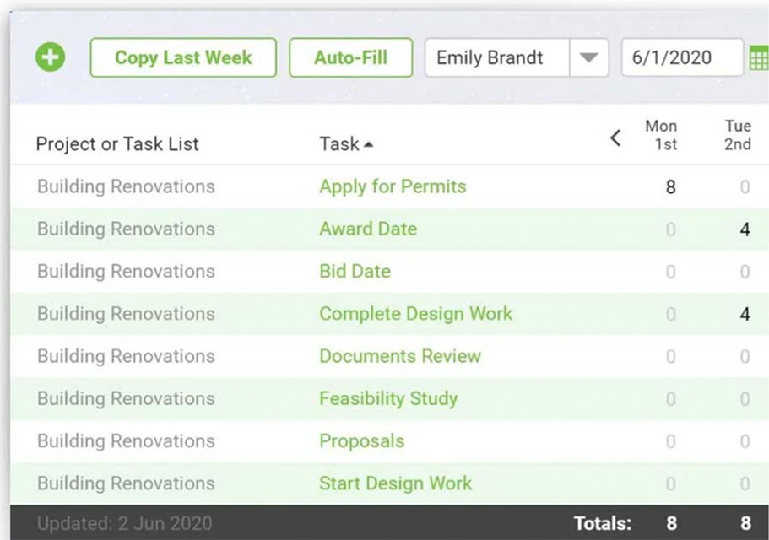
Task: Click Monday hours cell for Feasibility Study
Action: (670, 399)
